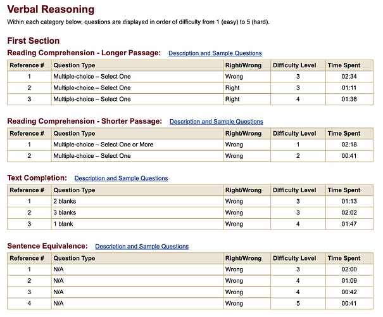The width and height of the screenshot is (383, 317).
Task: Open Longer Passage Description and Sample Questions link
Action: pyautogui.click(x=215, y=53)
